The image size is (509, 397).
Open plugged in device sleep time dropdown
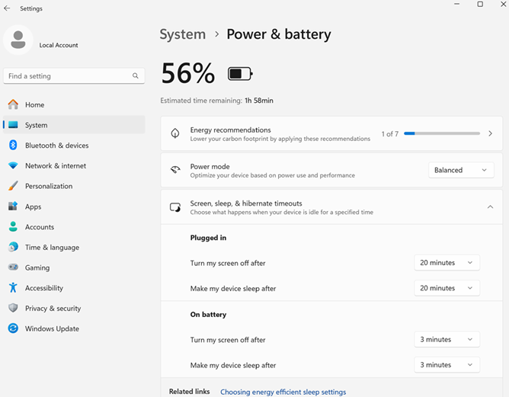pos(447,288)
